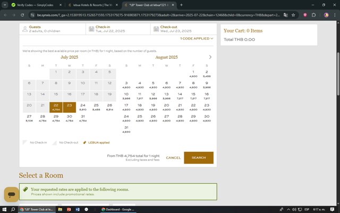Choose July 27 on the calendar
The width and height of the screenshot is (340, 213).
tap(29, 118)
